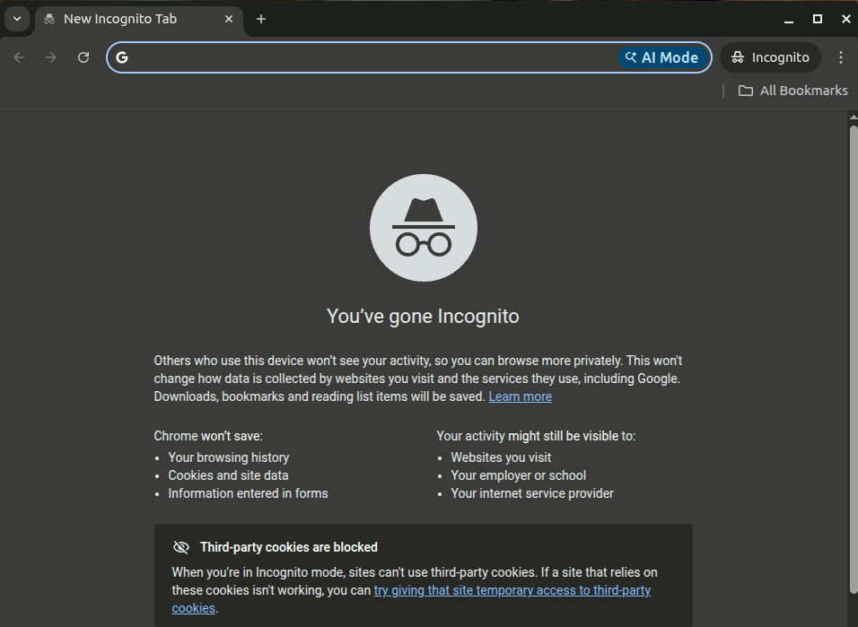This screenshot has height=627, width=858.
Task: Reload the page with refresh icon
Action: 83,57
